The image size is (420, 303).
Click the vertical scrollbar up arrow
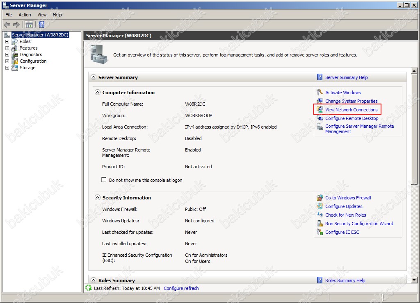(414, 71)
